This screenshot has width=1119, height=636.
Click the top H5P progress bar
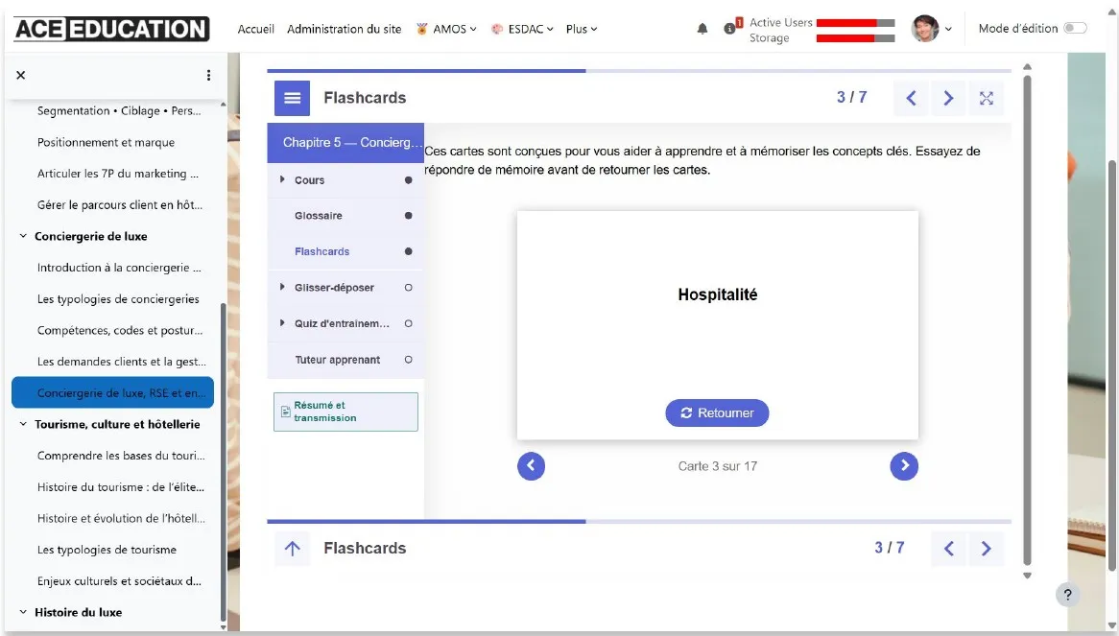[x=639, y=71]
